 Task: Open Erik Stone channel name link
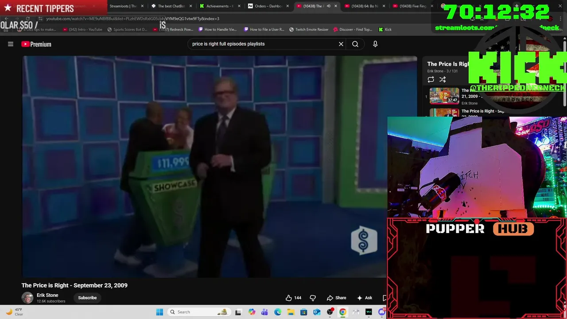(47, 295)
